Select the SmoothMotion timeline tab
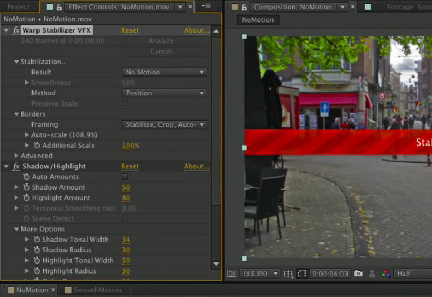This screenshot has height=297, width=432. tap(93, 290)
